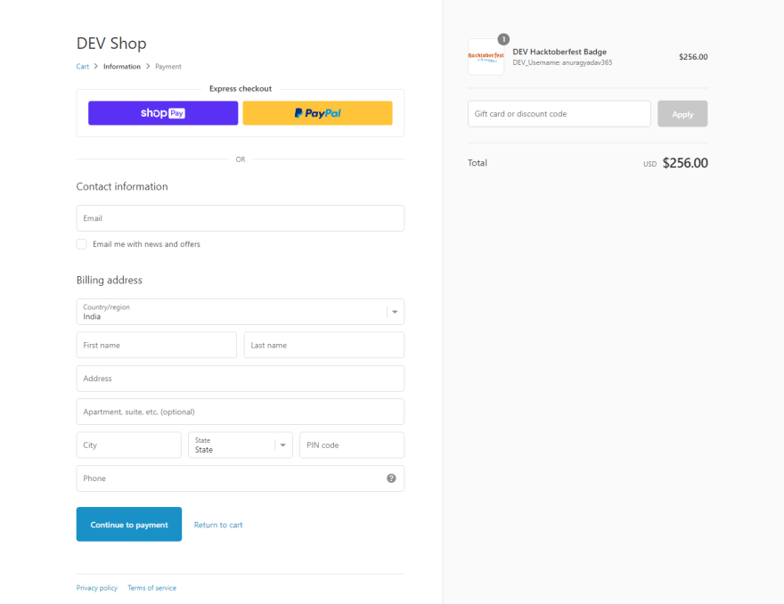Focus the Last name field
This screenshot has width=784, height=604.
324,345
